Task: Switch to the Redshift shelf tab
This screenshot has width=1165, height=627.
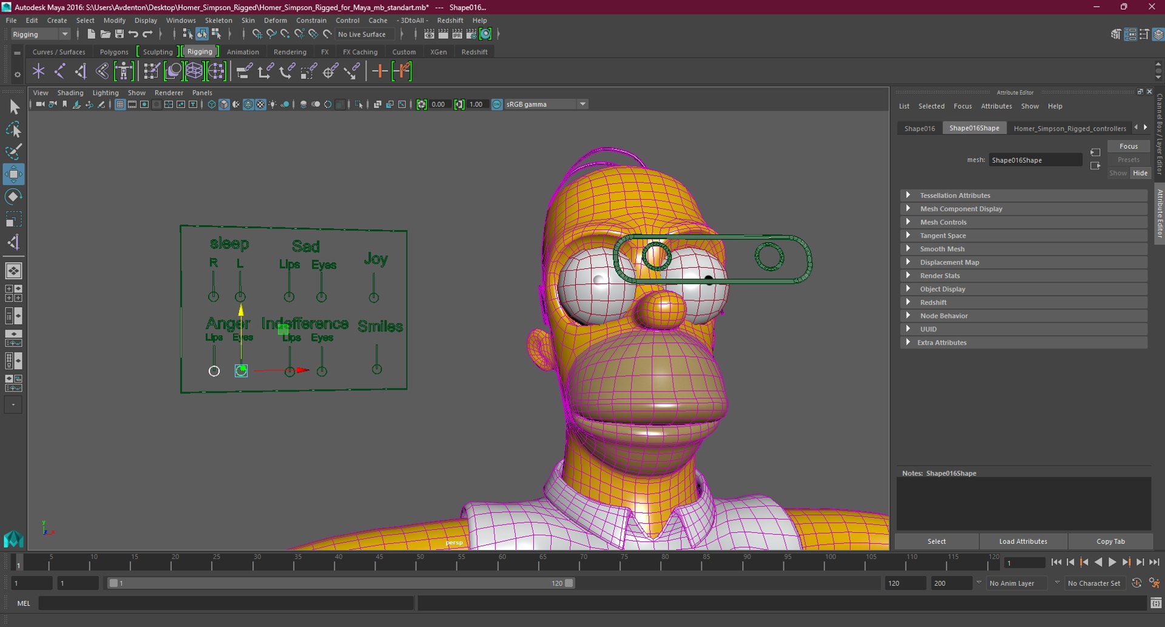Action: tap(474, 52)
